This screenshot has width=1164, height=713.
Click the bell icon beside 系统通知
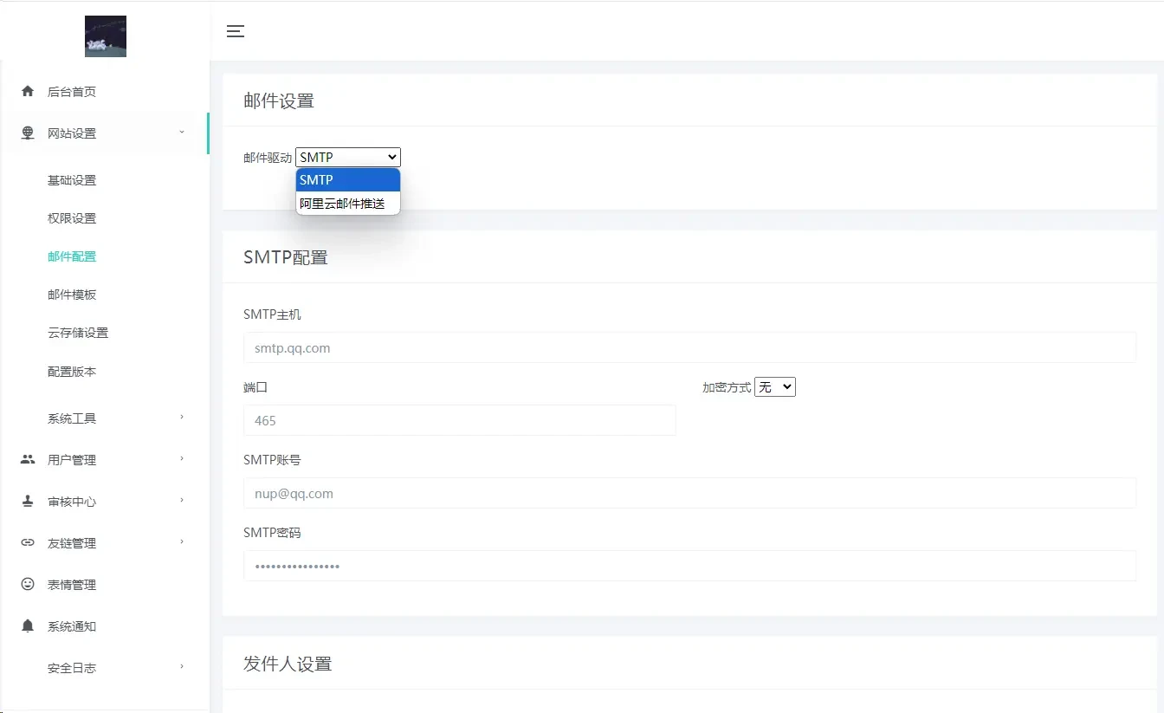coord(28,625)
